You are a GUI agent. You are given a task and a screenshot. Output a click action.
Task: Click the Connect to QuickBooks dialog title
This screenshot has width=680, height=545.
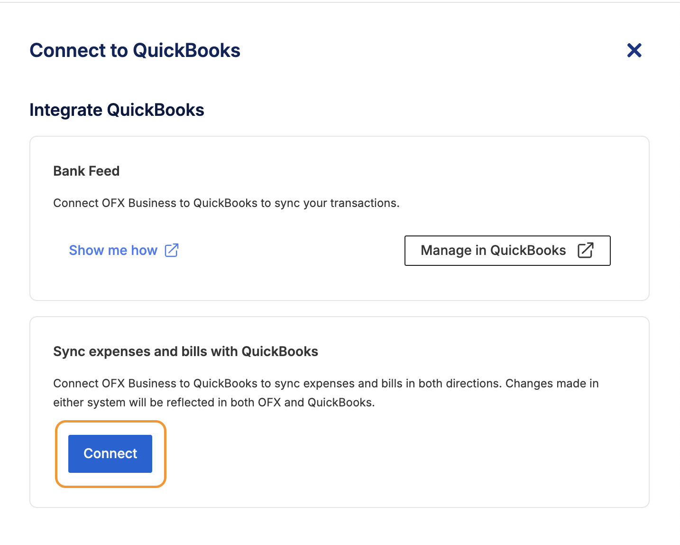click(x=135, y=50)
